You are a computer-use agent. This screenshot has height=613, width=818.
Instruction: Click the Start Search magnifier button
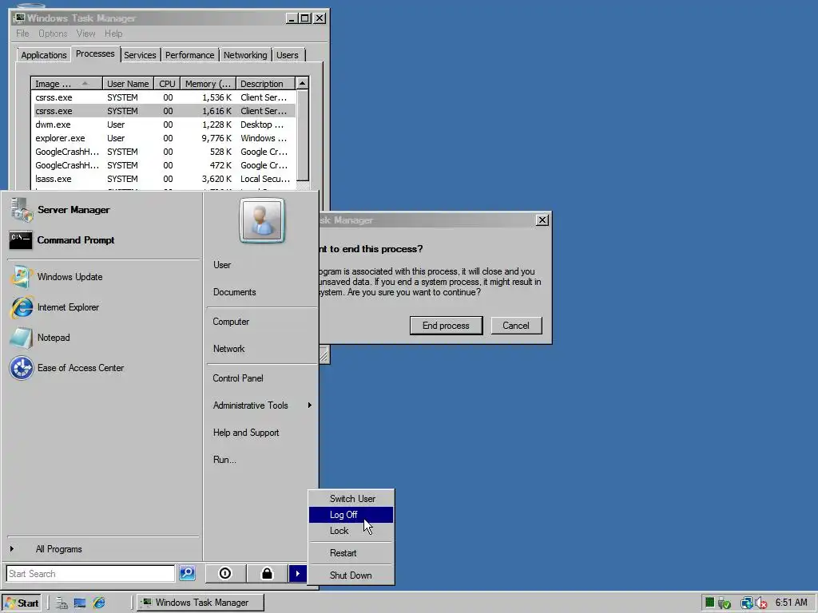coord(187,573)
